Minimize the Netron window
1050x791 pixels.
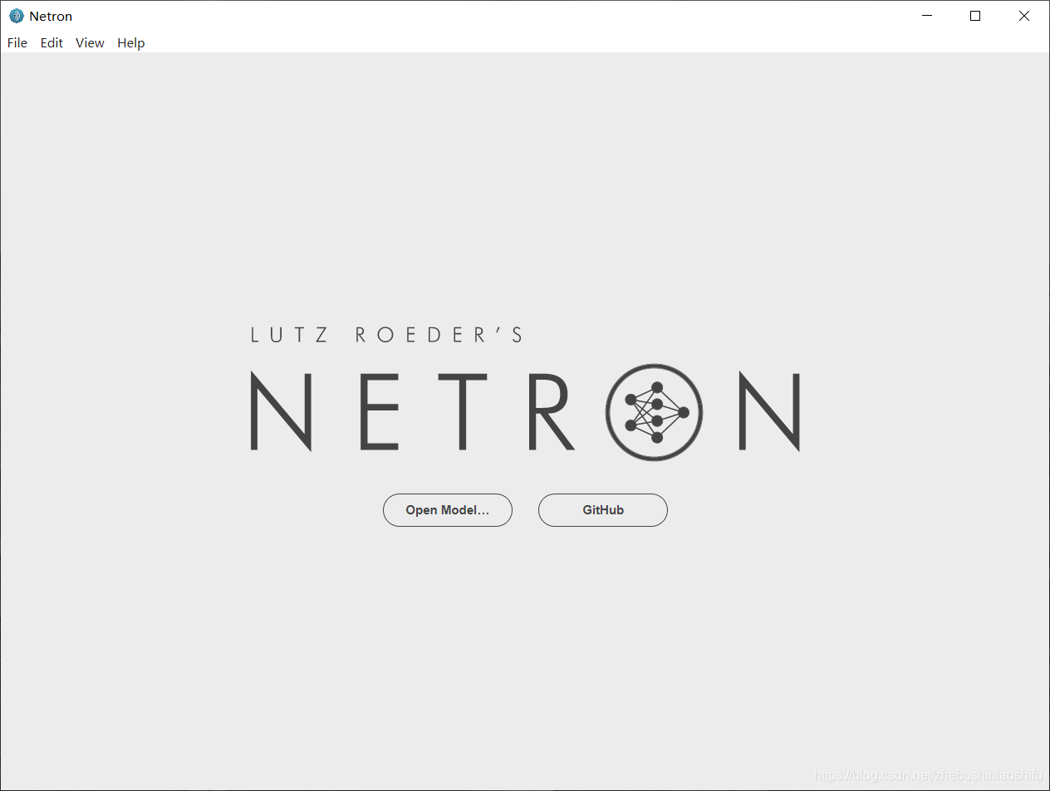(927, 16)
